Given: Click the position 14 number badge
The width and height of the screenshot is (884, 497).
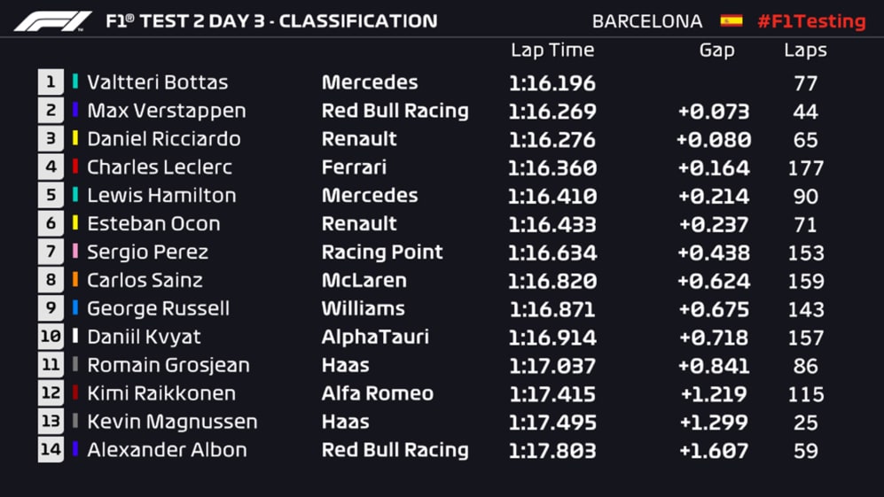Looking at the screenshot, I should tap(51, 450).
